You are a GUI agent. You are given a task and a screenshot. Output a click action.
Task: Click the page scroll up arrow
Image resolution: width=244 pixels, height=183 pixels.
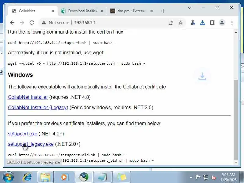click(236, 32)
